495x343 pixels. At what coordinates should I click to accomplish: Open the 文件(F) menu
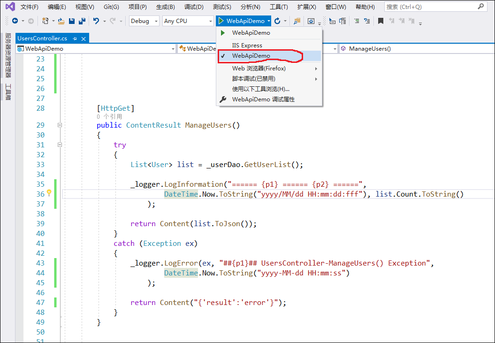[30, 7]
